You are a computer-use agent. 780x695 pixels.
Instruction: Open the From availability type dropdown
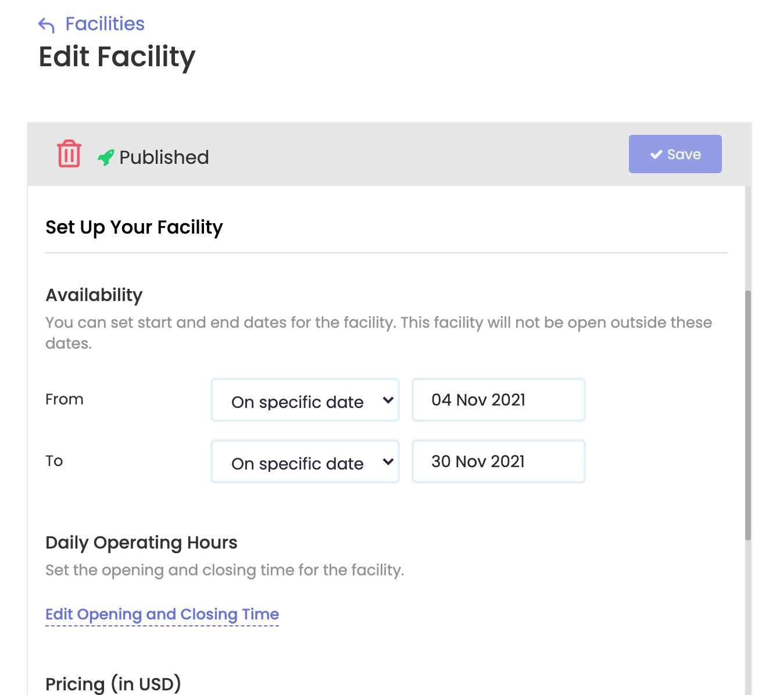point(305,400)
